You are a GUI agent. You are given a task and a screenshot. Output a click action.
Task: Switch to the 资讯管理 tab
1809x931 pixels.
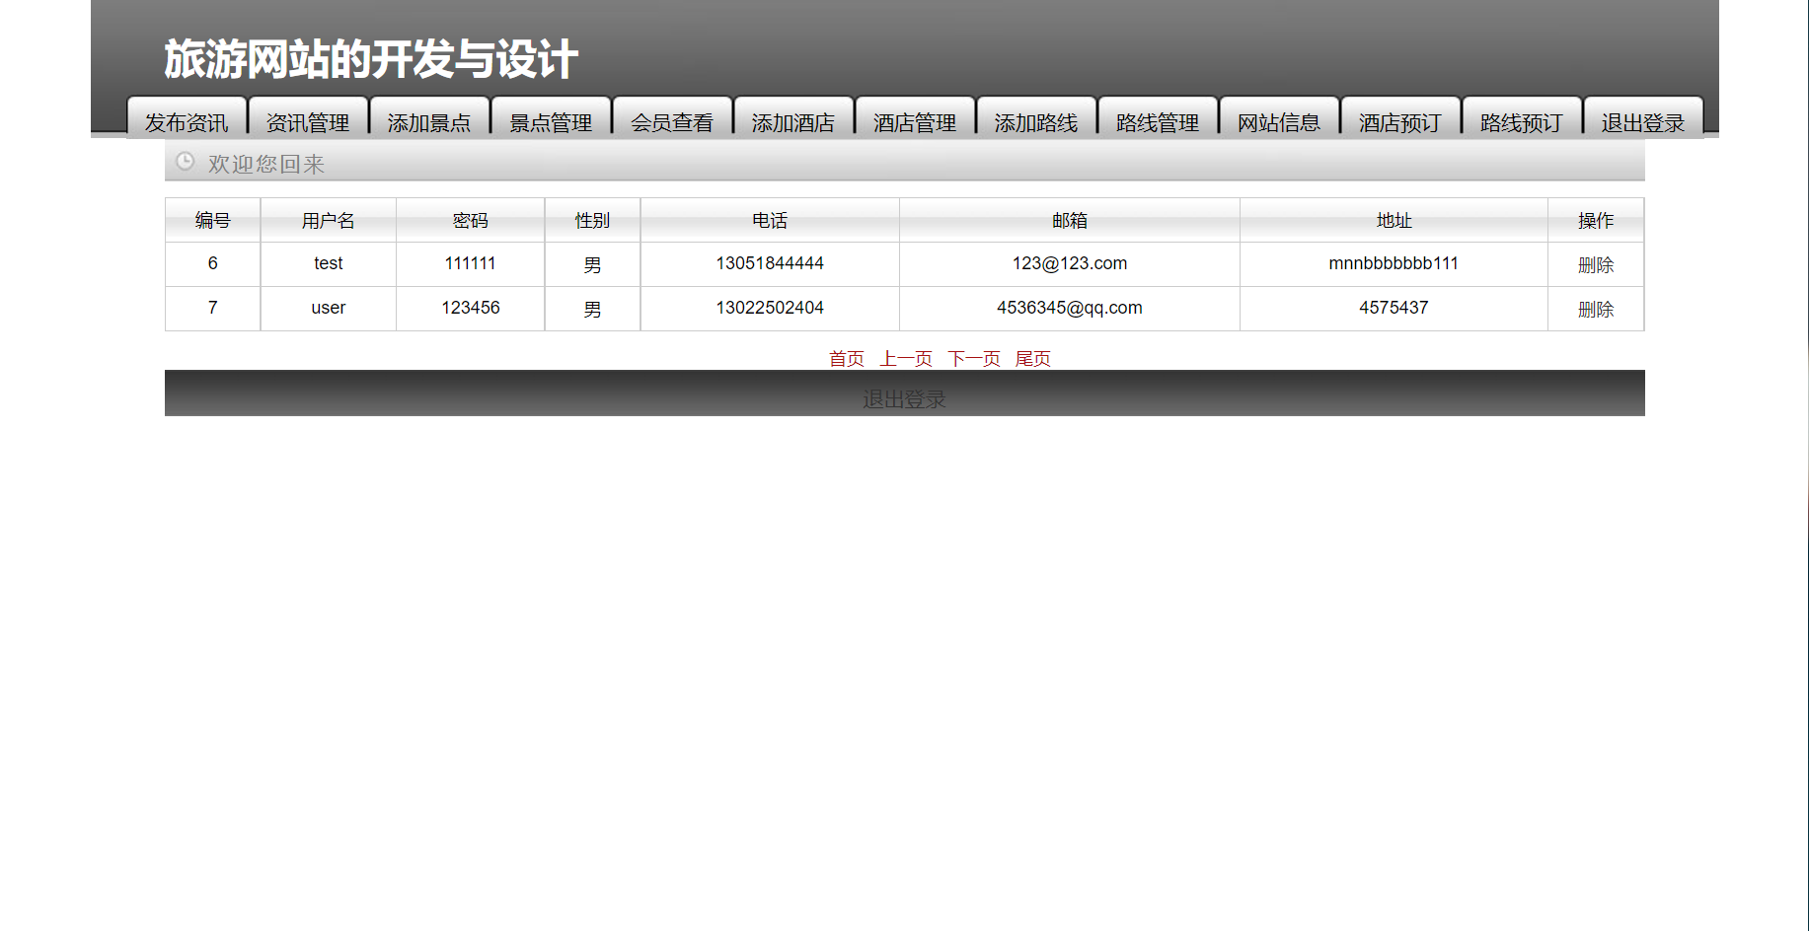[x=308, y=117]
